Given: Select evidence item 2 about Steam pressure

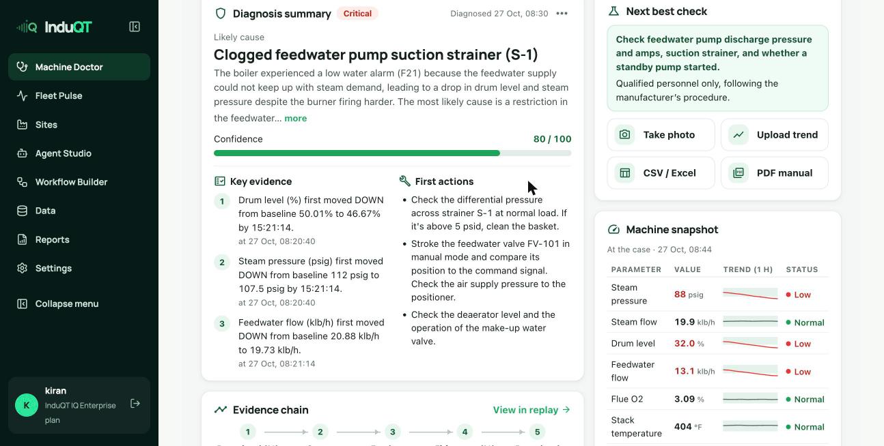Looking at the screenshot, I should (x=301, y=282).
